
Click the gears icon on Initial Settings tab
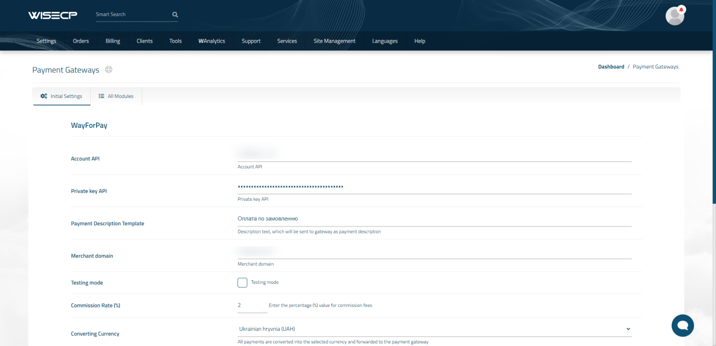[x=44, y=96]
